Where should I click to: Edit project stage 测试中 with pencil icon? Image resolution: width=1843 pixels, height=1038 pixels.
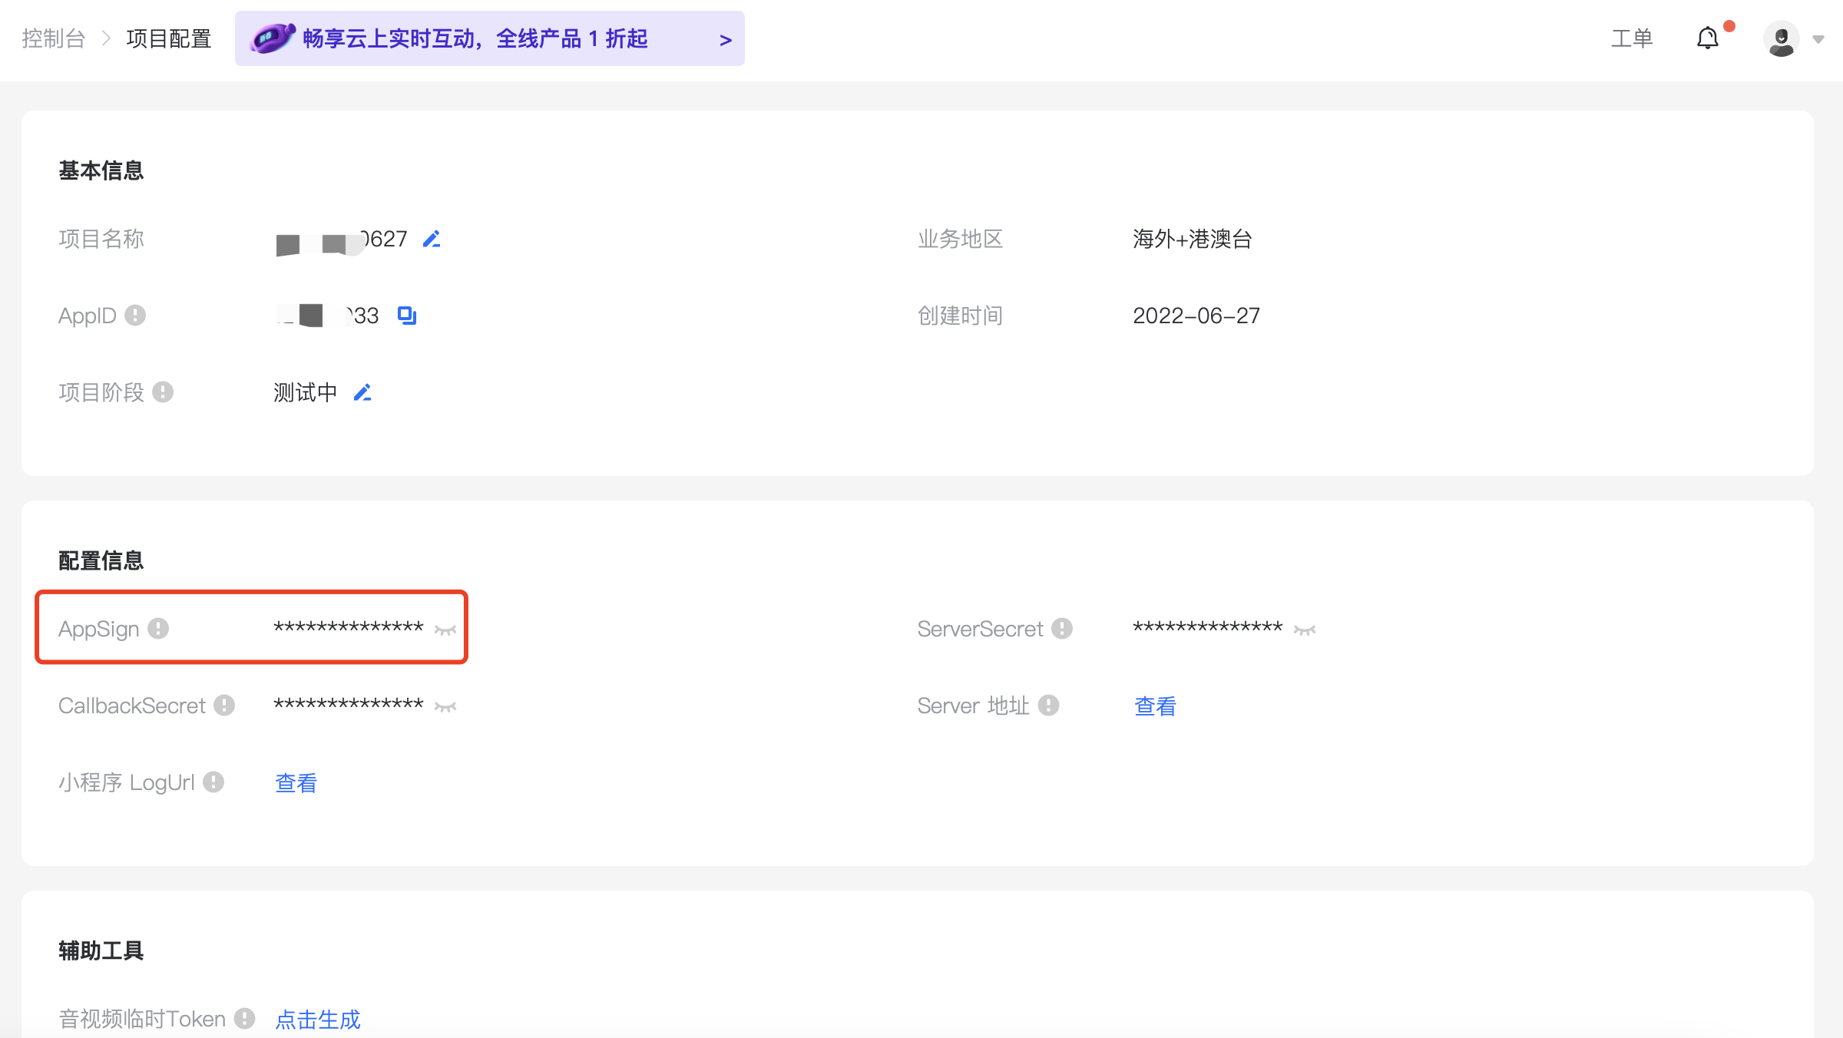tap(362, 393)
